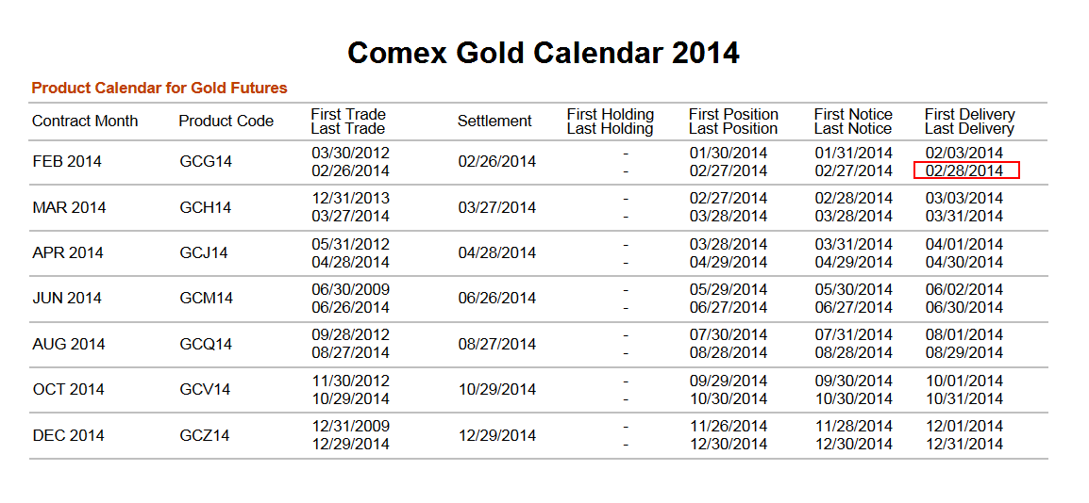Select the highlighted 02/28/2014 last delivery date

(x=965, y=170)
